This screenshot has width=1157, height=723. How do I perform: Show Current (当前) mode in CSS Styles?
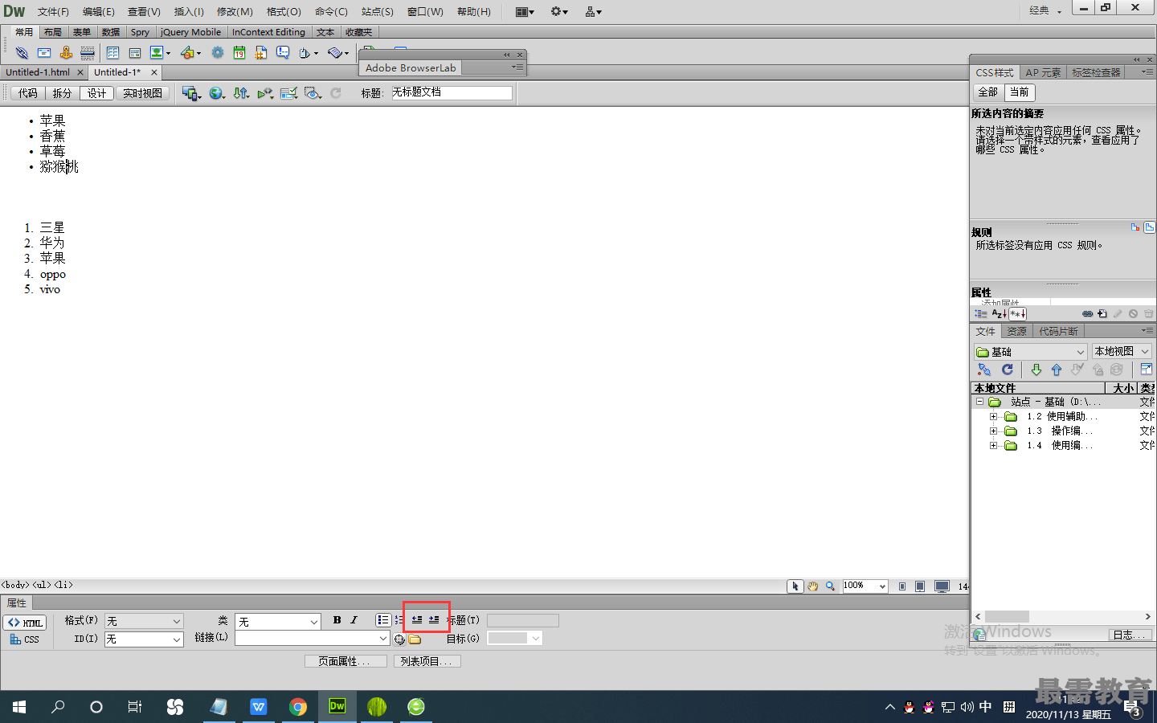(1020, 92)
